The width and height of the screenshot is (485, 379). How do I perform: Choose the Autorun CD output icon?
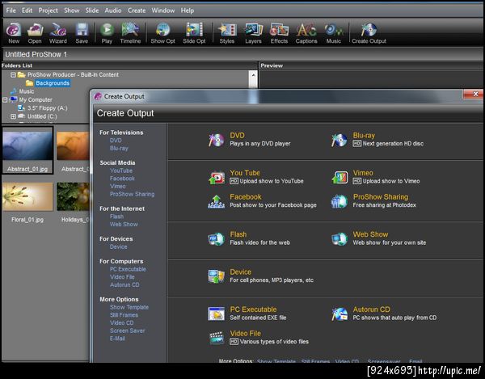click(x=339, y=314)
